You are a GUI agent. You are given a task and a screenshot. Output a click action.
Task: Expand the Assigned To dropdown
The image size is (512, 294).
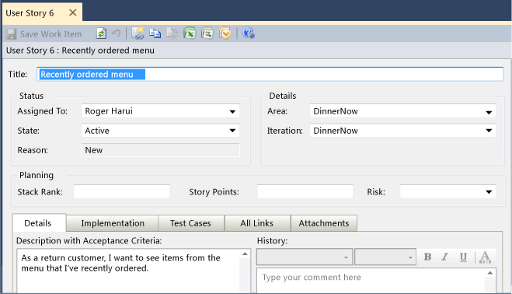(x=232, y=111)
